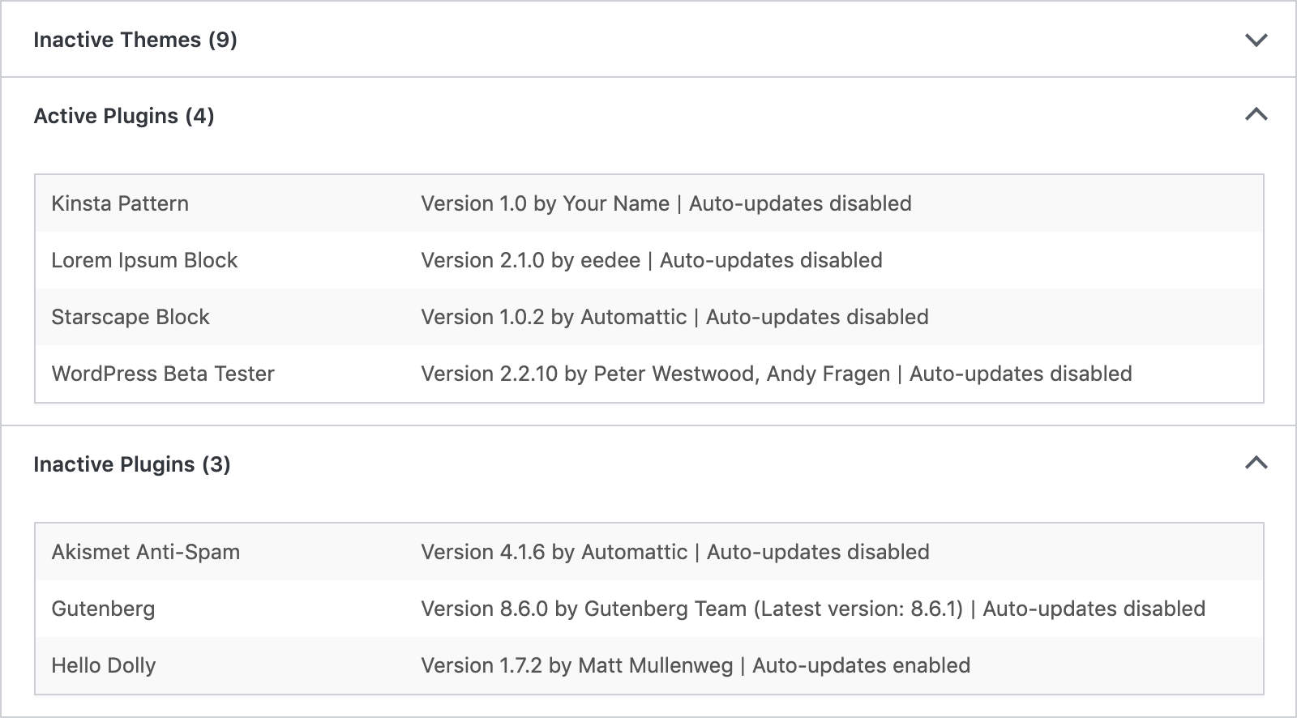This screenshot has height=718, width=1297.
Task: Click the Kinsta Pattern version details text
Action: point(666,203)
